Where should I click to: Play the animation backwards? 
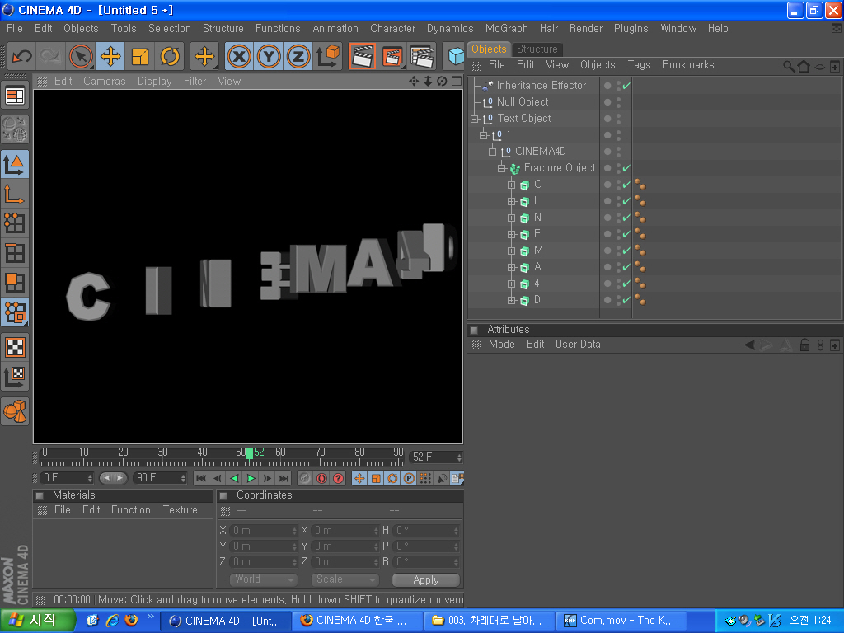[x=234, y=478]
